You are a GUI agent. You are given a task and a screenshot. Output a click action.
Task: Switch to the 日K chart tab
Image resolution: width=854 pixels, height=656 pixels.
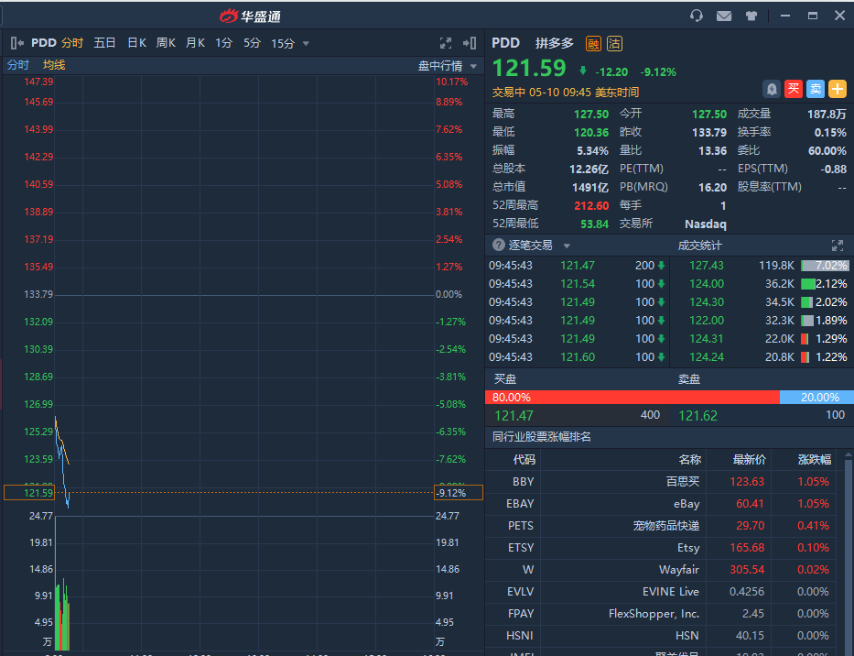click(x=136, y=43)
